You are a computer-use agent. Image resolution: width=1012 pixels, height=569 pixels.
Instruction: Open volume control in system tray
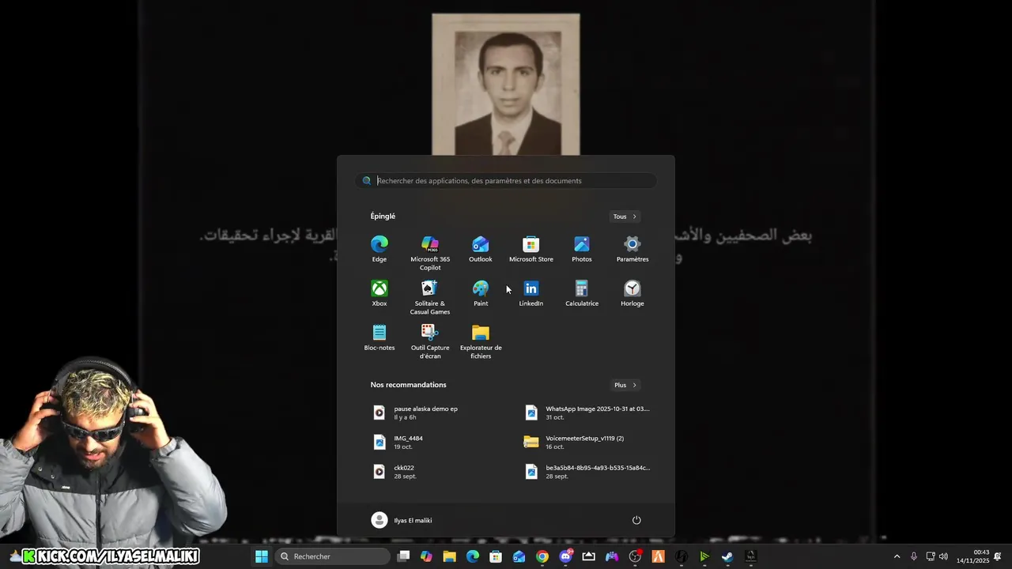coord(943,556)
